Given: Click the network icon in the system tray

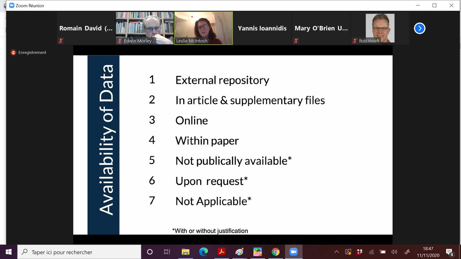Looking at the screenshot, I should (371, 251).
